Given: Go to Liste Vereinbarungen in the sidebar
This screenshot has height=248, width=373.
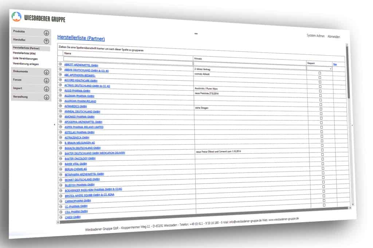Looking at the screenshot, I should [25, 59].
